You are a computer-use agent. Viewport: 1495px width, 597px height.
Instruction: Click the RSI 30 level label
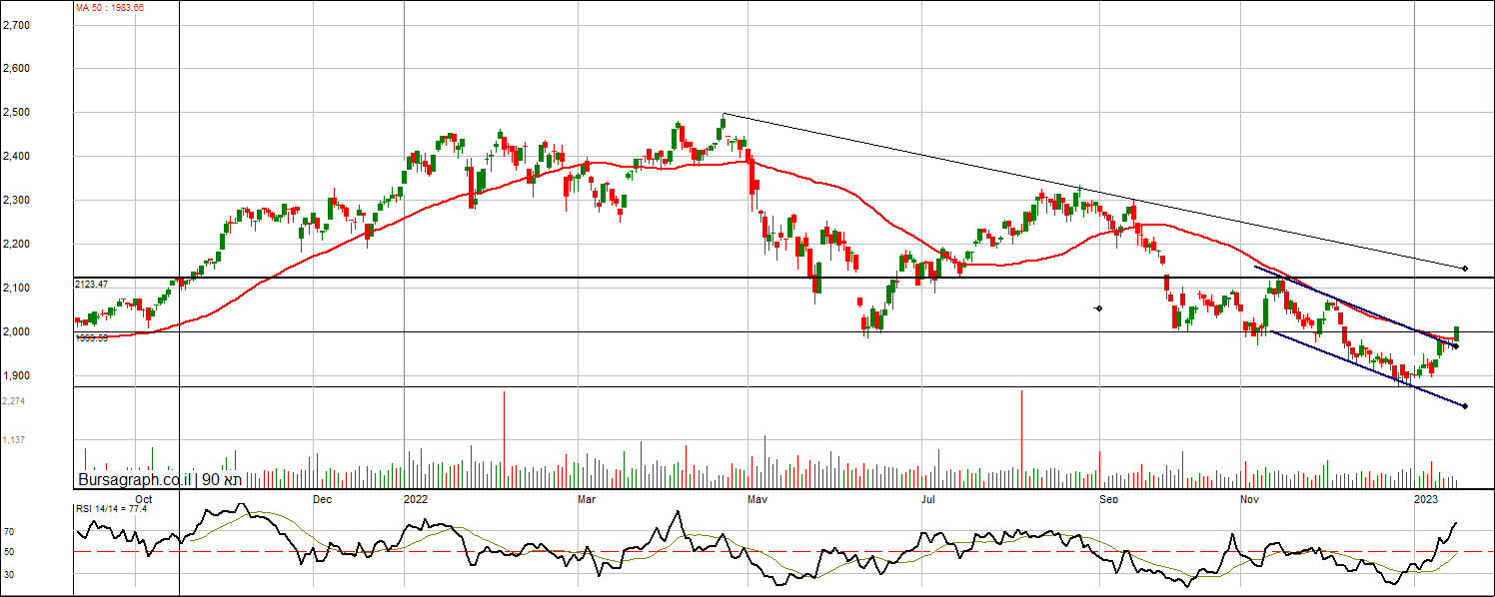tap(8, 574)
